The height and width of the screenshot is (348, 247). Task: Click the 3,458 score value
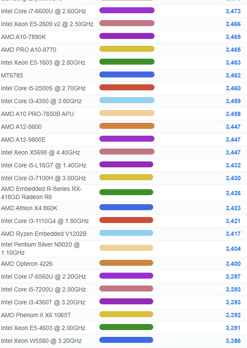[233, 114]
